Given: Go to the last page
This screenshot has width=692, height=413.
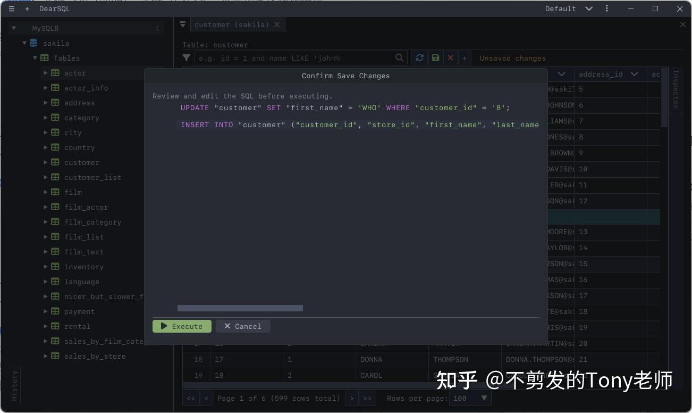Looking at the screenshot, I should click(367, 398).
